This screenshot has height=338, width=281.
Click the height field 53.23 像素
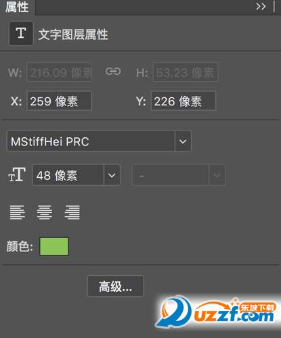[x=186, y=72]
